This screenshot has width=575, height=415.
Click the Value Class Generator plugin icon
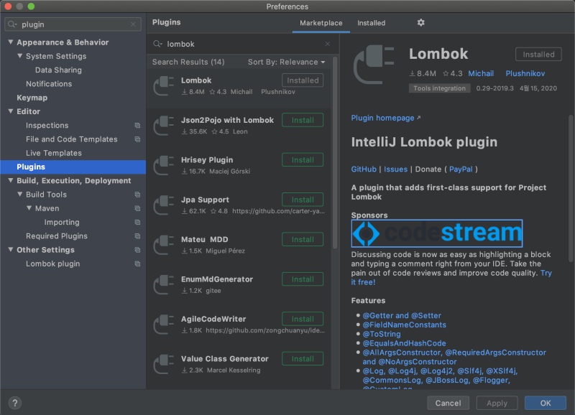[x=164, y=365]
